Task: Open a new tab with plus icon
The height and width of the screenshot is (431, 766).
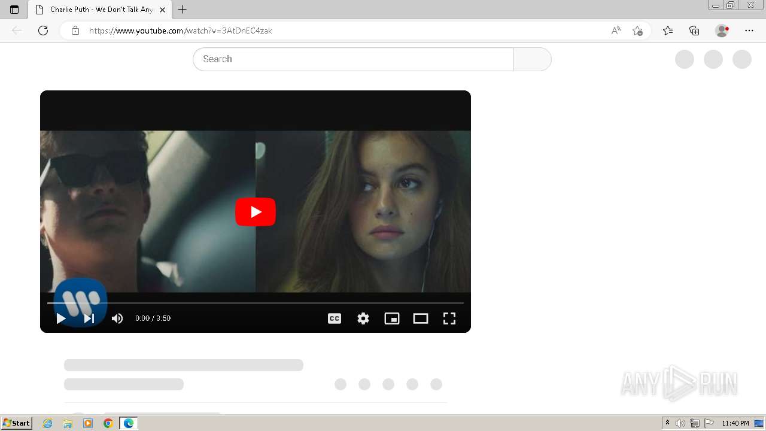Action: point(183,10)
